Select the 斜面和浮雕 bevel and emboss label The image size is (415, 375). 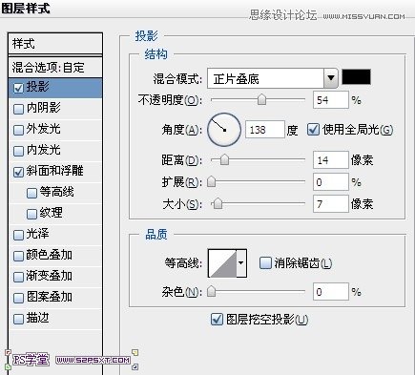tap(55, 171)
